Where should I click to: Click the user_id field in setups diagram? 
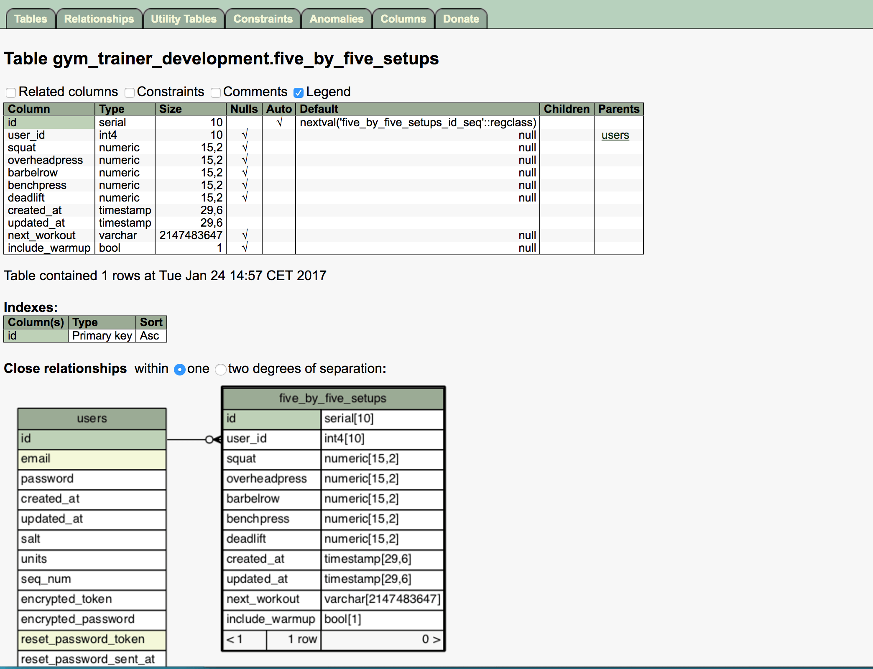(x=272, y=439)
